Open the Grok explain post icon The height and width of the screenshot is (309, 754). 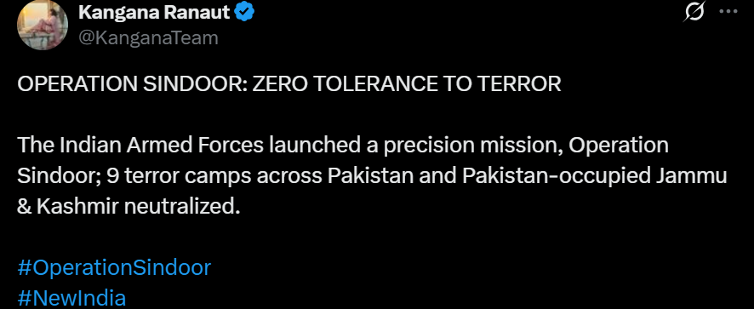(x=694, y=12)
